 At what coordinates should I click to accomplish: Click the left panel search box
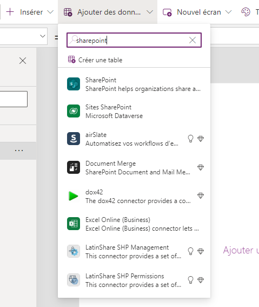click(x=14, y=99)
